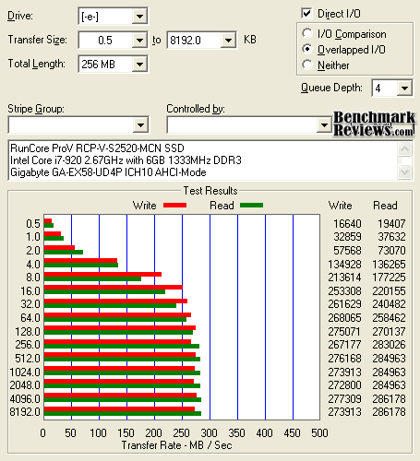Click the description box scroll down arrow
The height and width of the screenshot is (461, 420).
click(x=404, y=171)
